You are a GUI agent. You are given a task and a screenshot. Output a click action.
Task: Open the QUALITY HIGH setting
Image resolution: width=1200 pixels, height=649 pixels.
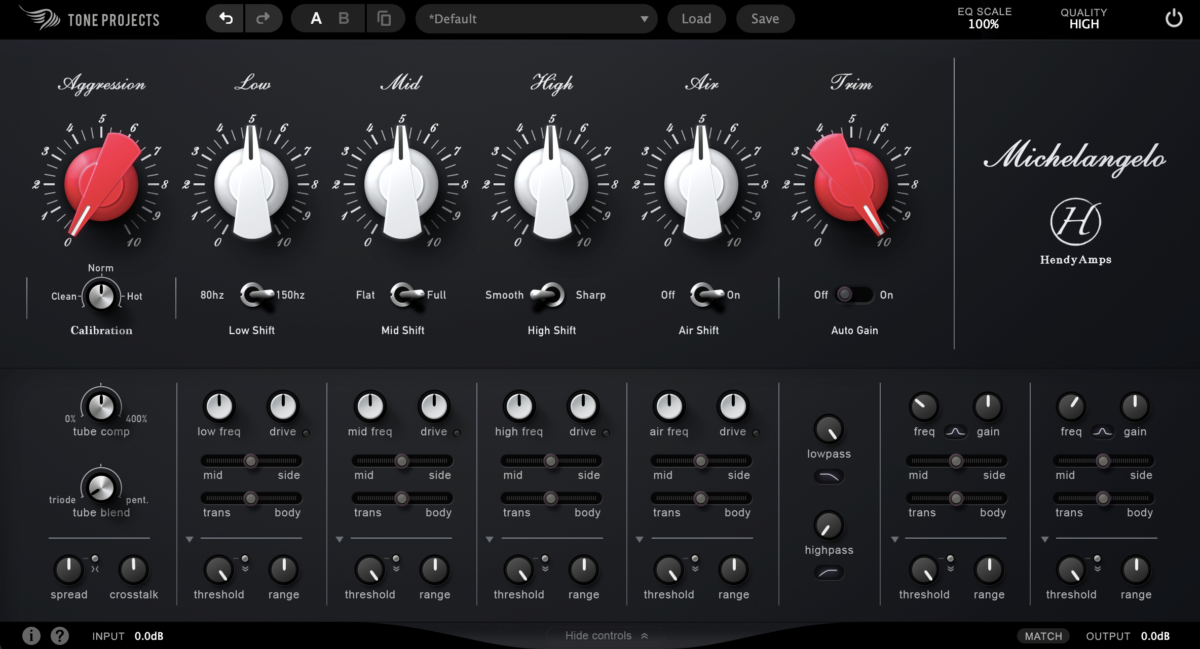point(1084,18)
